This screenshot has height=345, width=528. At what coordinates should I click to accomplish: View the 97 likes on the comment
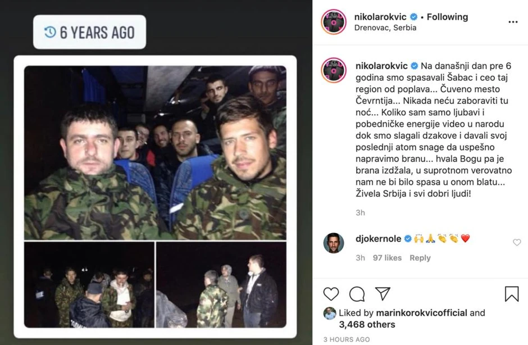[387, 258]
